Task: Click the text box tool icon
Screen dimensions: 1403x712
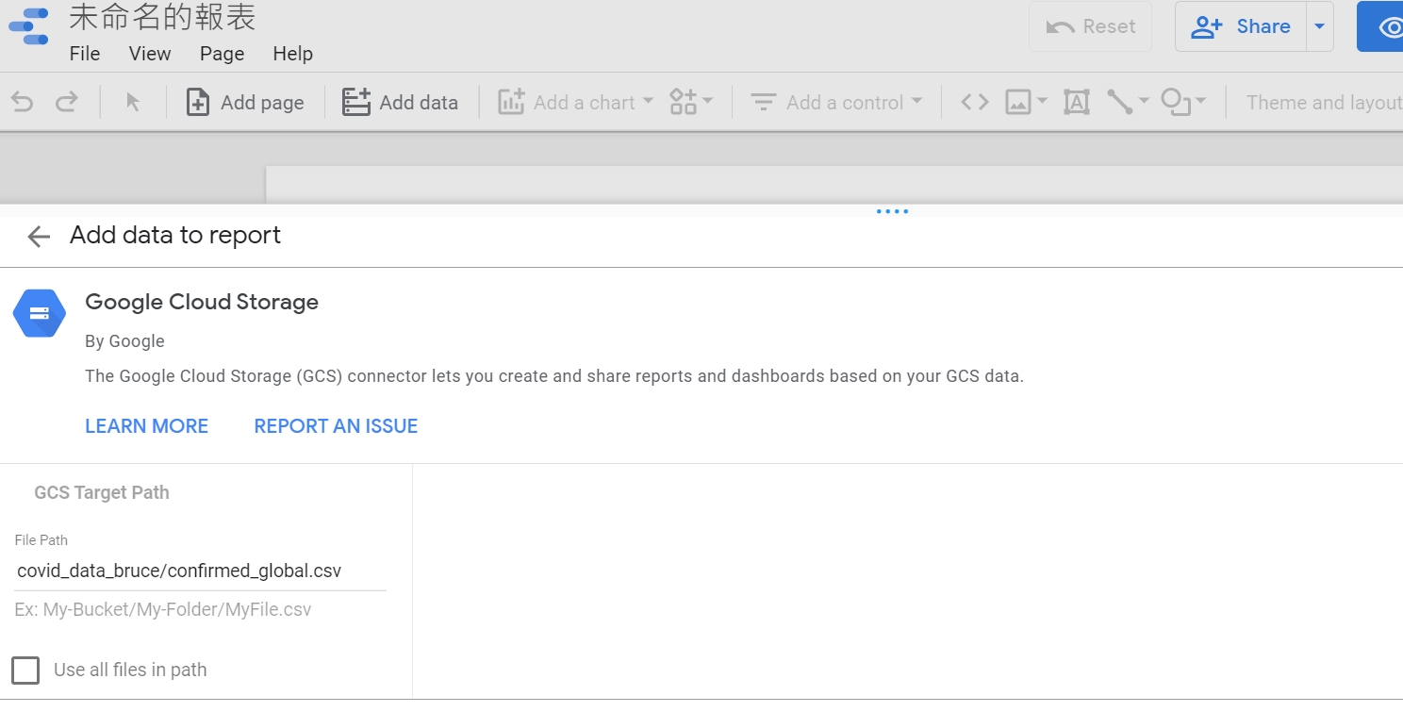Action: [x=1077, y=102]
